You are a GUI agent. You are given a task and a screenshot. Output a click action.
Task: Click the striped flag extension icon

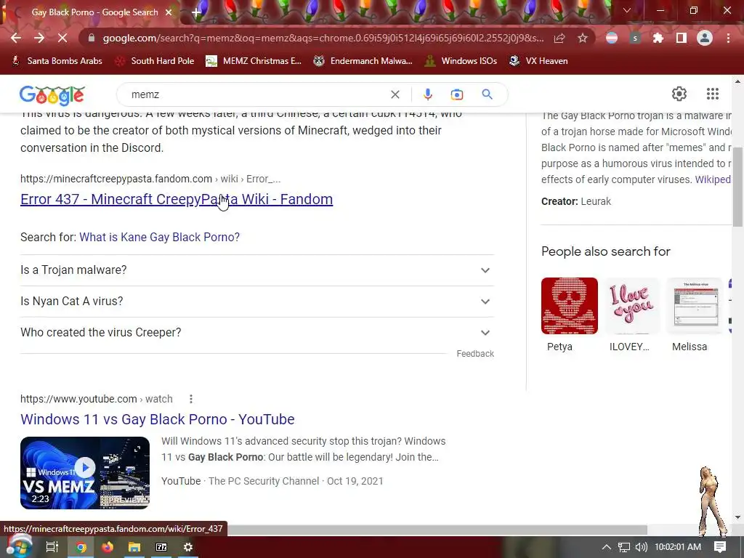pyautogui.click(x=612, y=38)
